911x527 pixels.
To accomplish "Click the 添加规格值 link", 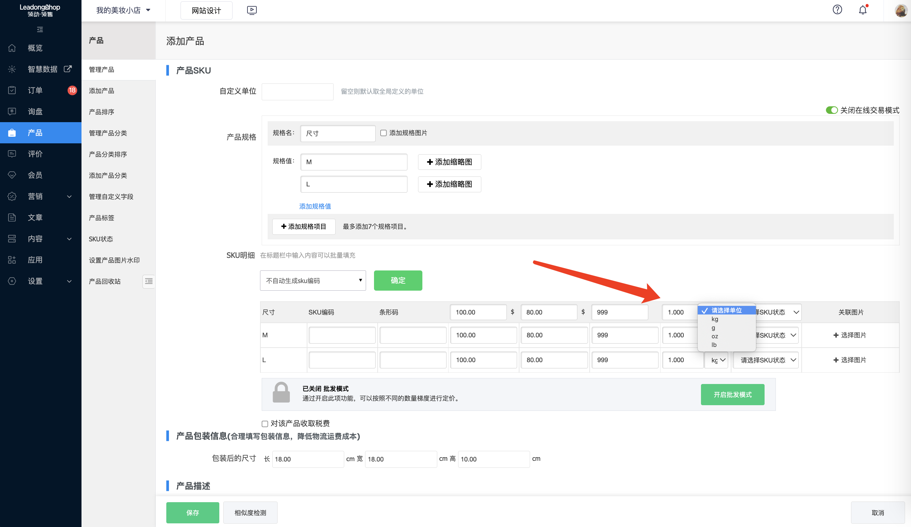I will [315, 206].
